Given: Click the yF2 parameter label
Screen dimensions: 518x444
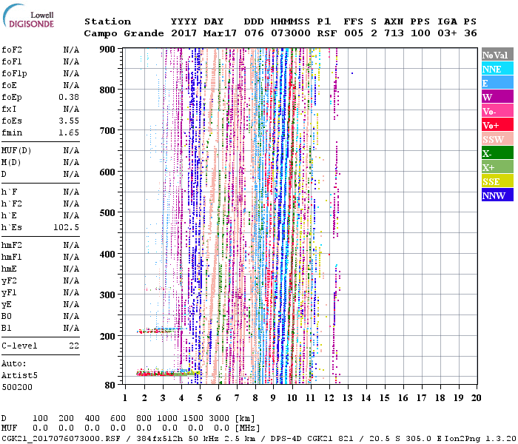Looking at the screenshot, I should pyautogui.click(x=9, y=280).
